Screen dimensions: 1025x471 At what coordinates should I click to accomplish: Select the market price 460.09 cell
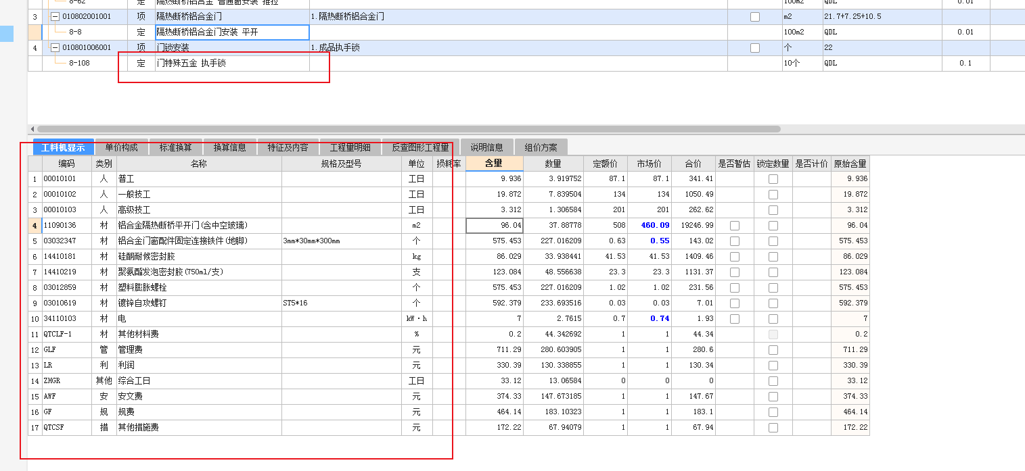click(x=650, y=226)
